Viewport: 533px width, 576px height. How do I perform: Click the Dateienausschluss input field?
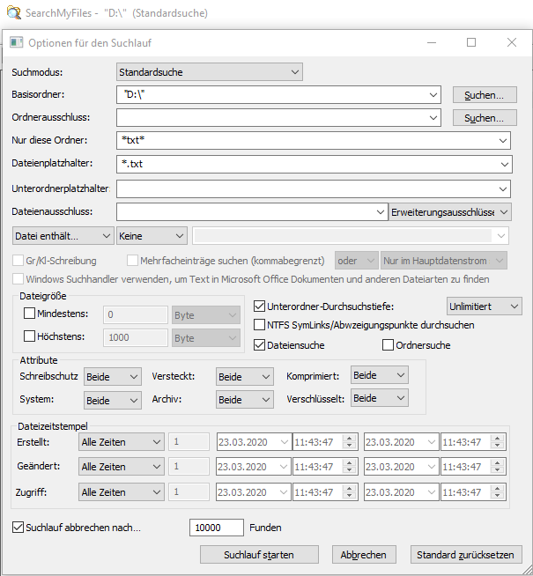pos(252,212)
